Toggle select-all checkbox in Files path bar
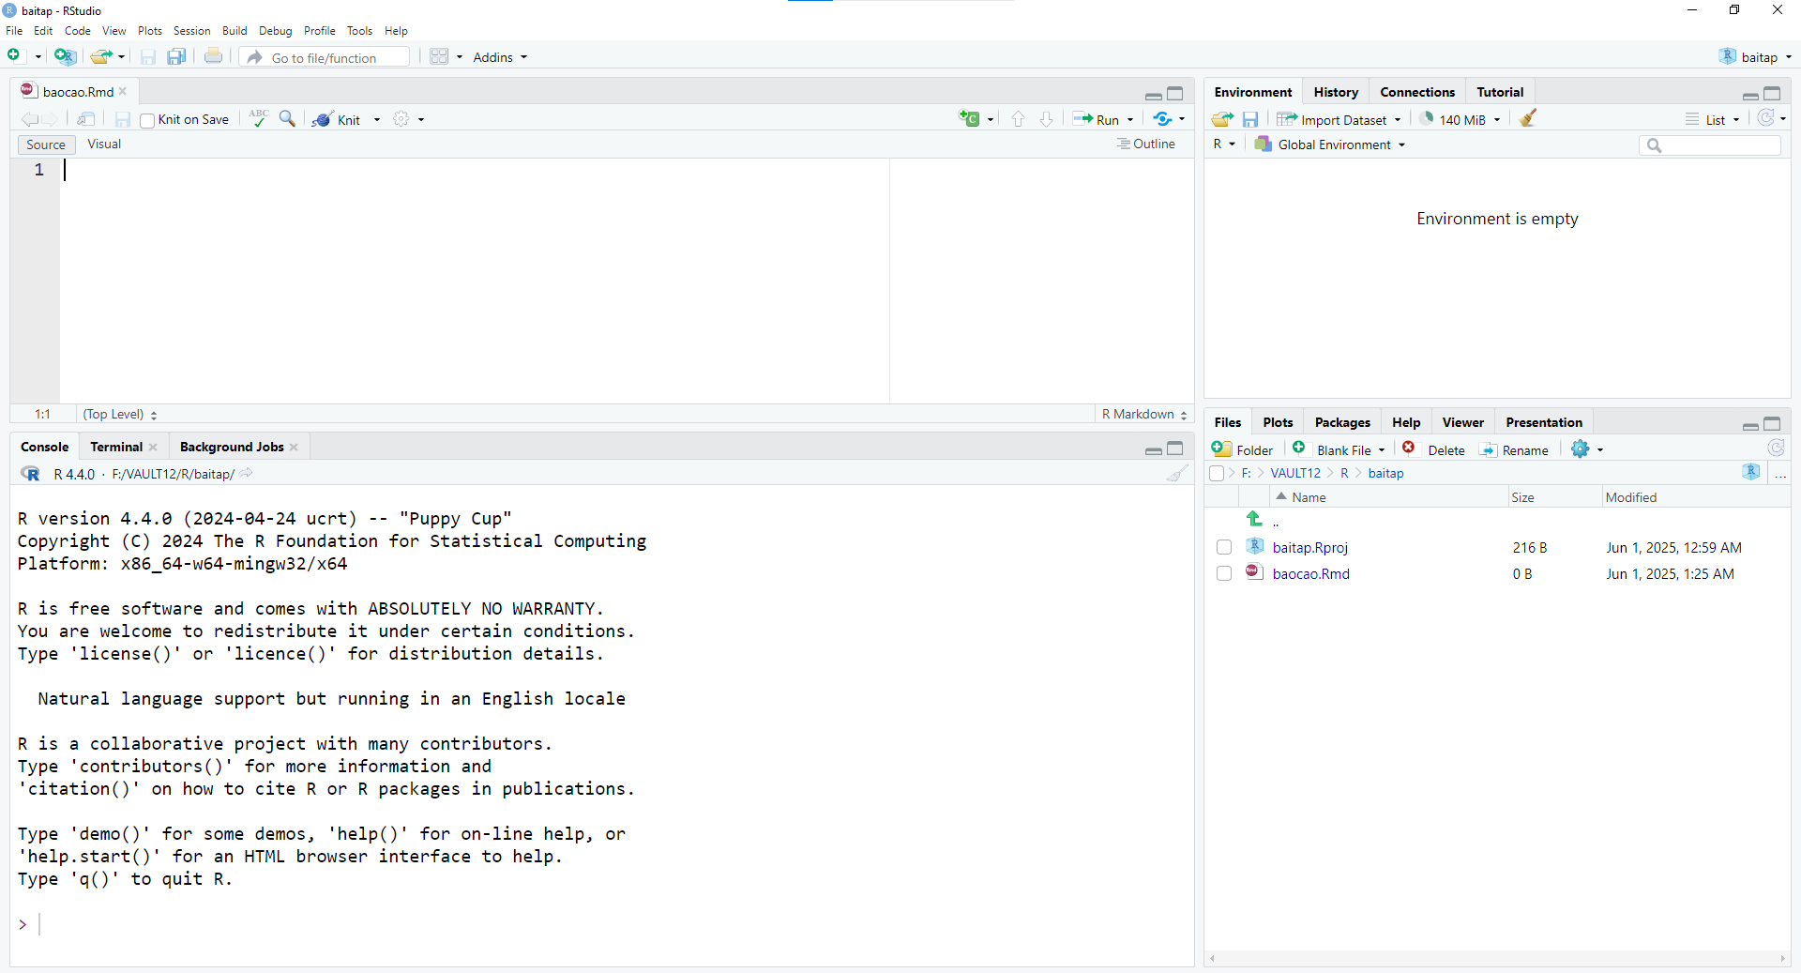Screen dimensions: 1801x973 point(1217,473)
